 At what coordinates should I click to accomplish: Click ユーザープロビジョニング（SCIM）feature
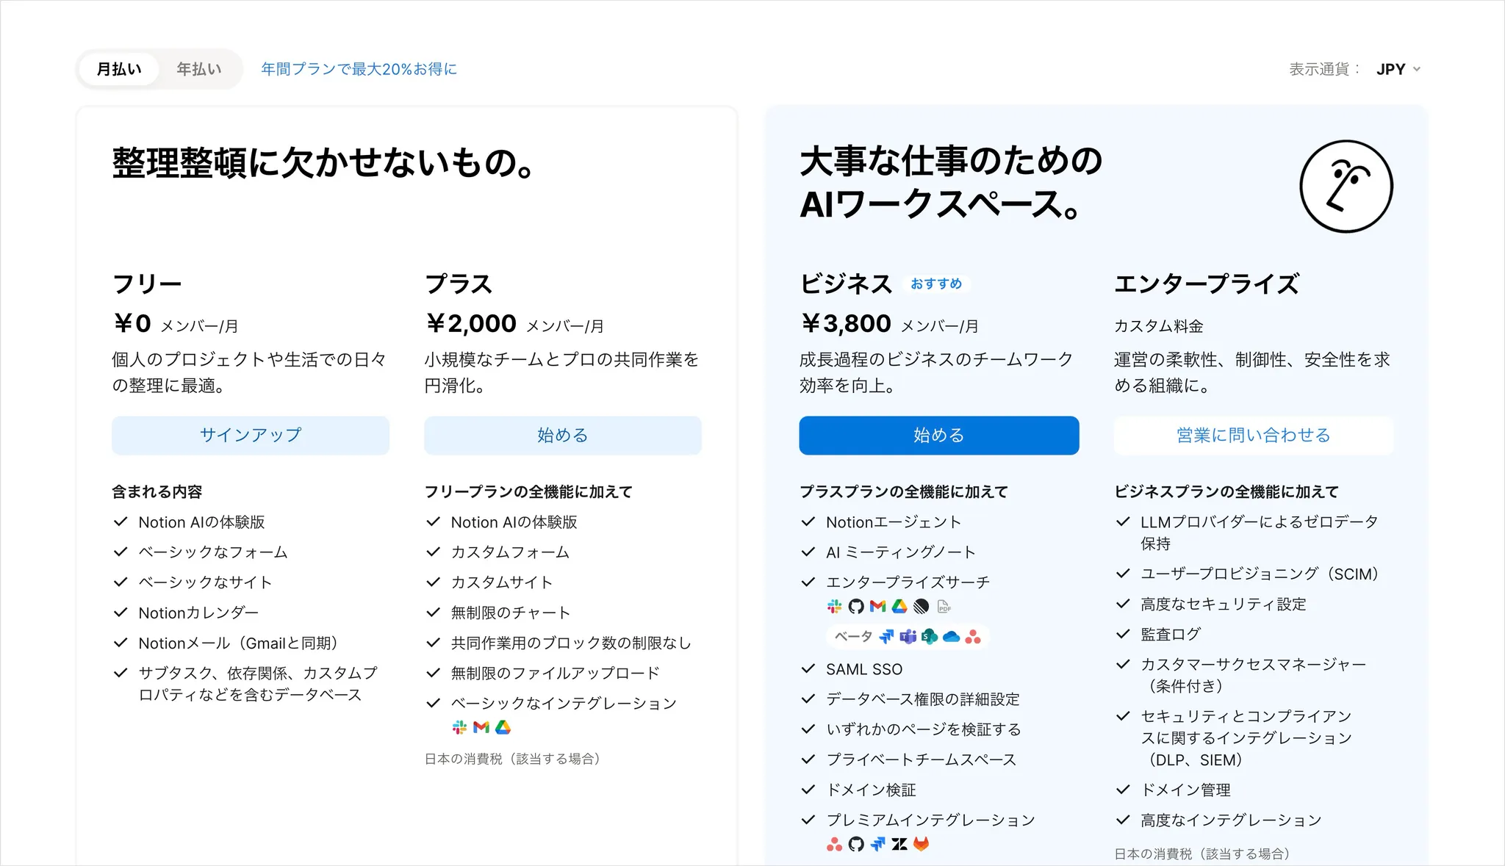tap(1262, 574)
